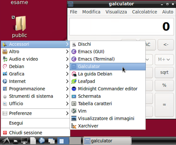Expand the Internet submenu arrow

tap(67, 81)
